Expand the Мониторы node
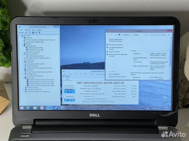The image size is (189, 141). click(23, 70)
